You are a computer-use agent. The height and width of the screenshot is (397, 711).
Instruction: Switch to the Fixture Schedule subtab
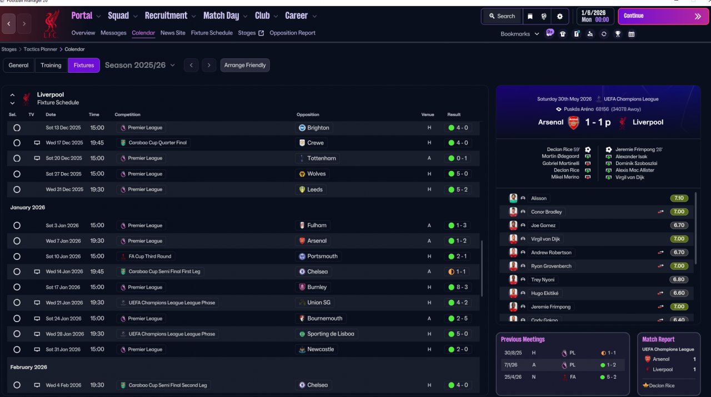212,33
